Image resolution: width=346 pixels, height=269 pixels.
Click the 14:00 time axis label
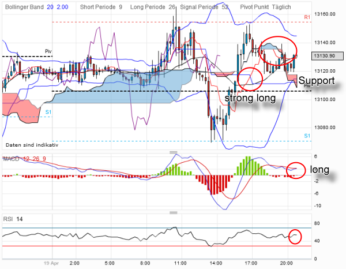(216, 263)
